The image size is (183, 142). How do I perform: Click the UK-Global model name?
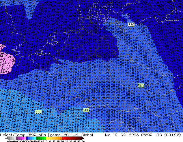pos(83,135)
